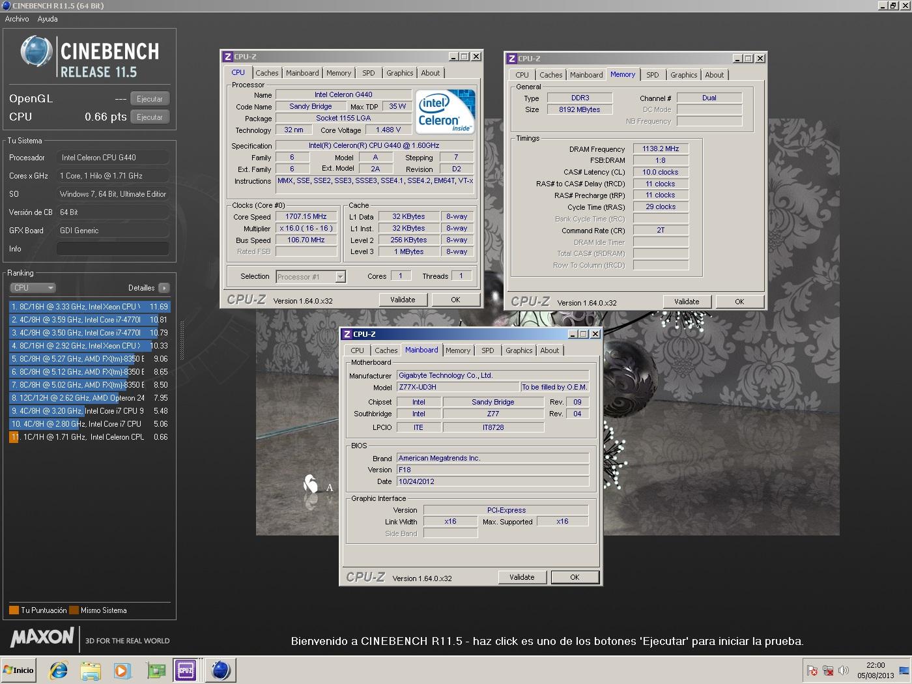Open the Ayuda menu
Screen dimensions: 912x684
click(48, 19)
